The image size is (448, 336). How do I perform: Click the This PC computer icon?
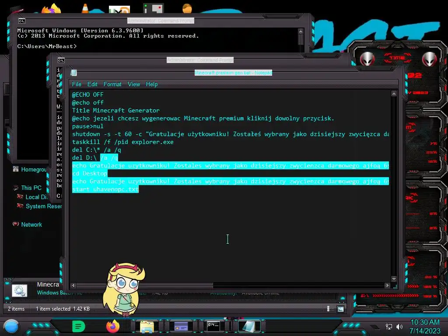coord(16,187)
